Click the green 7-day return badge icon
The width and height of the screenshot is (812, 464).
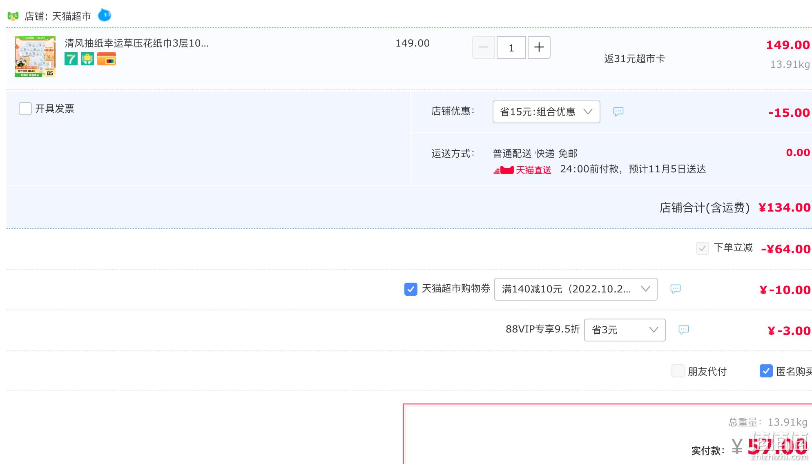(71, 59)
